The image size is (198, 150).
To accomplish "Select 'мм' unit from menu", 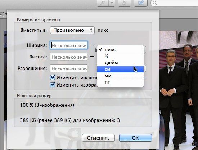I will 120,76.
